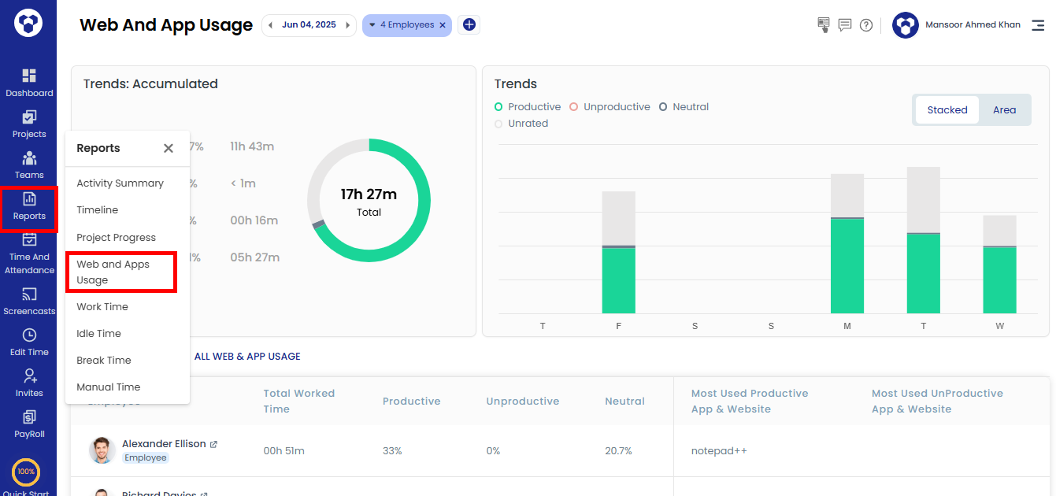
Task: Select Idle Time in Reports menu
Action: tap(98, 333)
